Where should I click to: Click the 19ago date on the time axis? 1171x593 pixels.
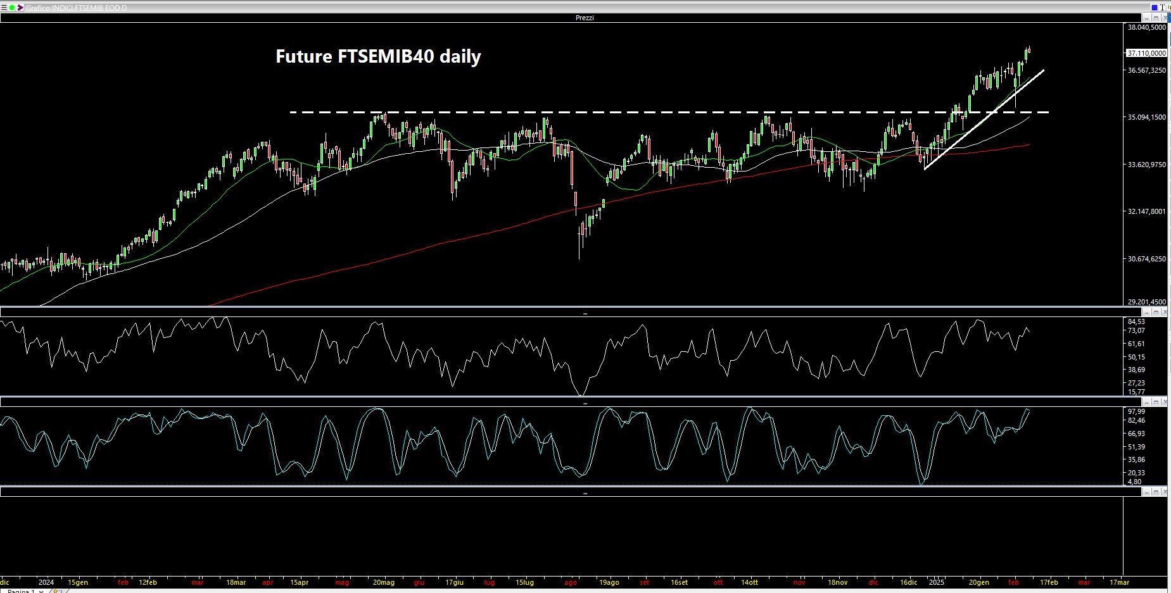609,582
